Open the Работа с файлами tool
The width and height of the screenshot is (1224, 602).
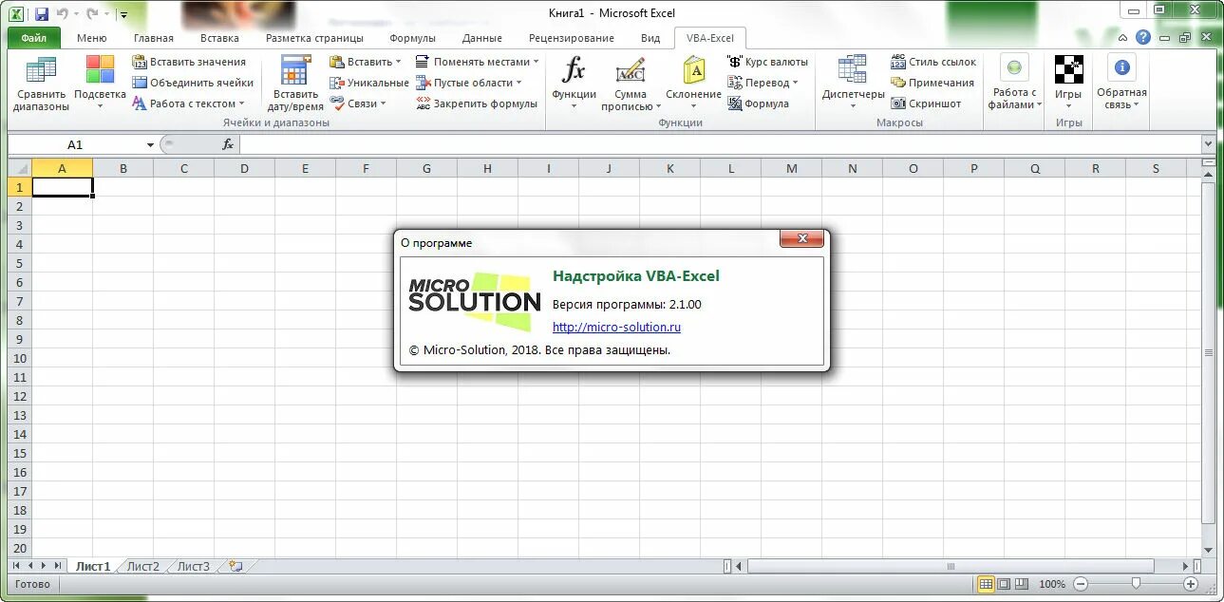point(1015,84)
